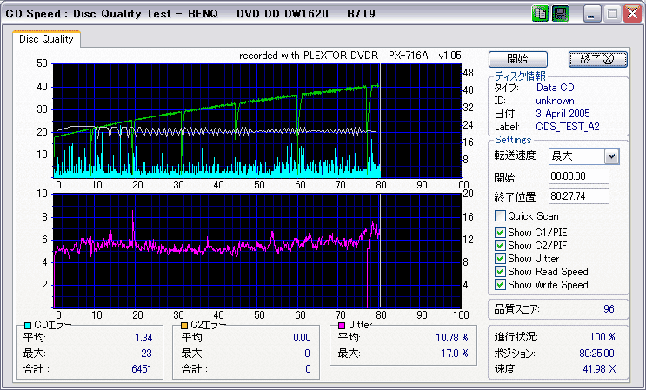
Task: Click the quality score value 96
Action: click(x=609, y=309)
